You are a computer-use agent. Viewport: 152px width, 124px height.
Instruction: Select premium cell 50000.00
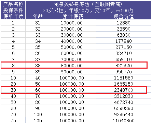click(x=73, y=47)
